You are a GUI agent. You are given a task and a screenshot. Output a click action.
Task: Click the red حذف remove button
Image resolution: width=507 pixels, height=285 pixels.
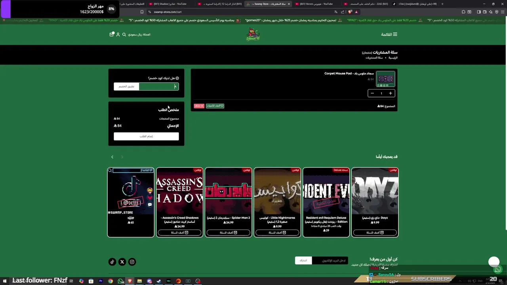pos(199,106)
